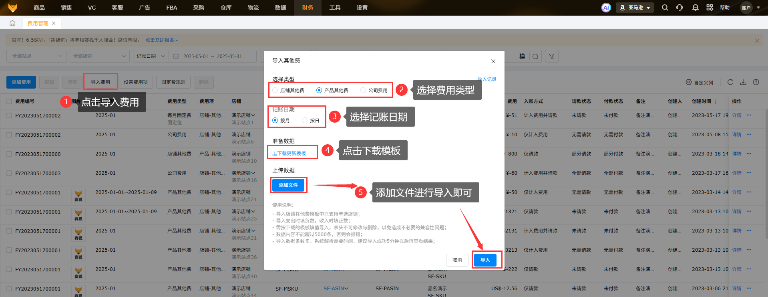Image resolution: width=768 pixels, height=297 pixels.
Task: Click the date range input 2025-05-01 ~ 2025-05-31
Action: click(213, 57)
